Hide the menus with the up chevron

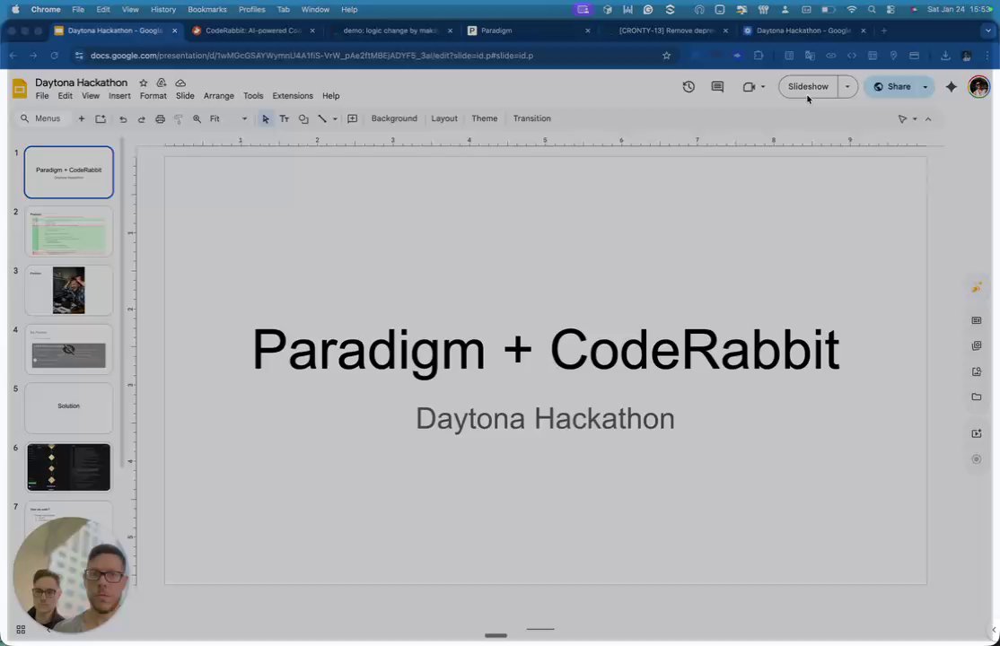[x=928, y=119]
